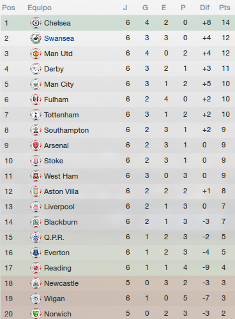
Task: Click the Chelsea club crest icon
Action: (x=36, y=23)
